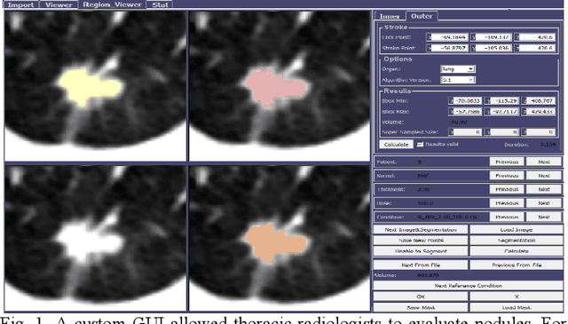
Task: Click Save New Points button
Action: [421, 241]
